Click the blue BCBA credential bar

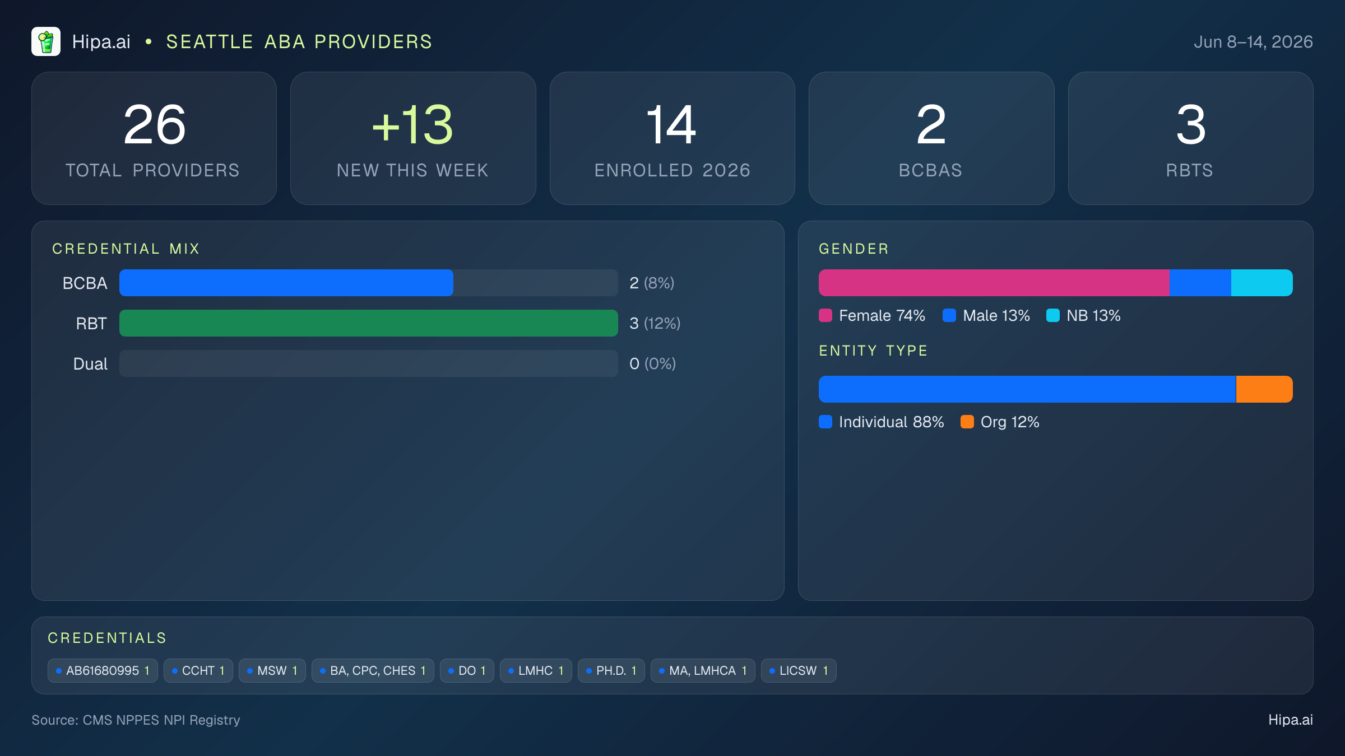click(x=286, y=283)
